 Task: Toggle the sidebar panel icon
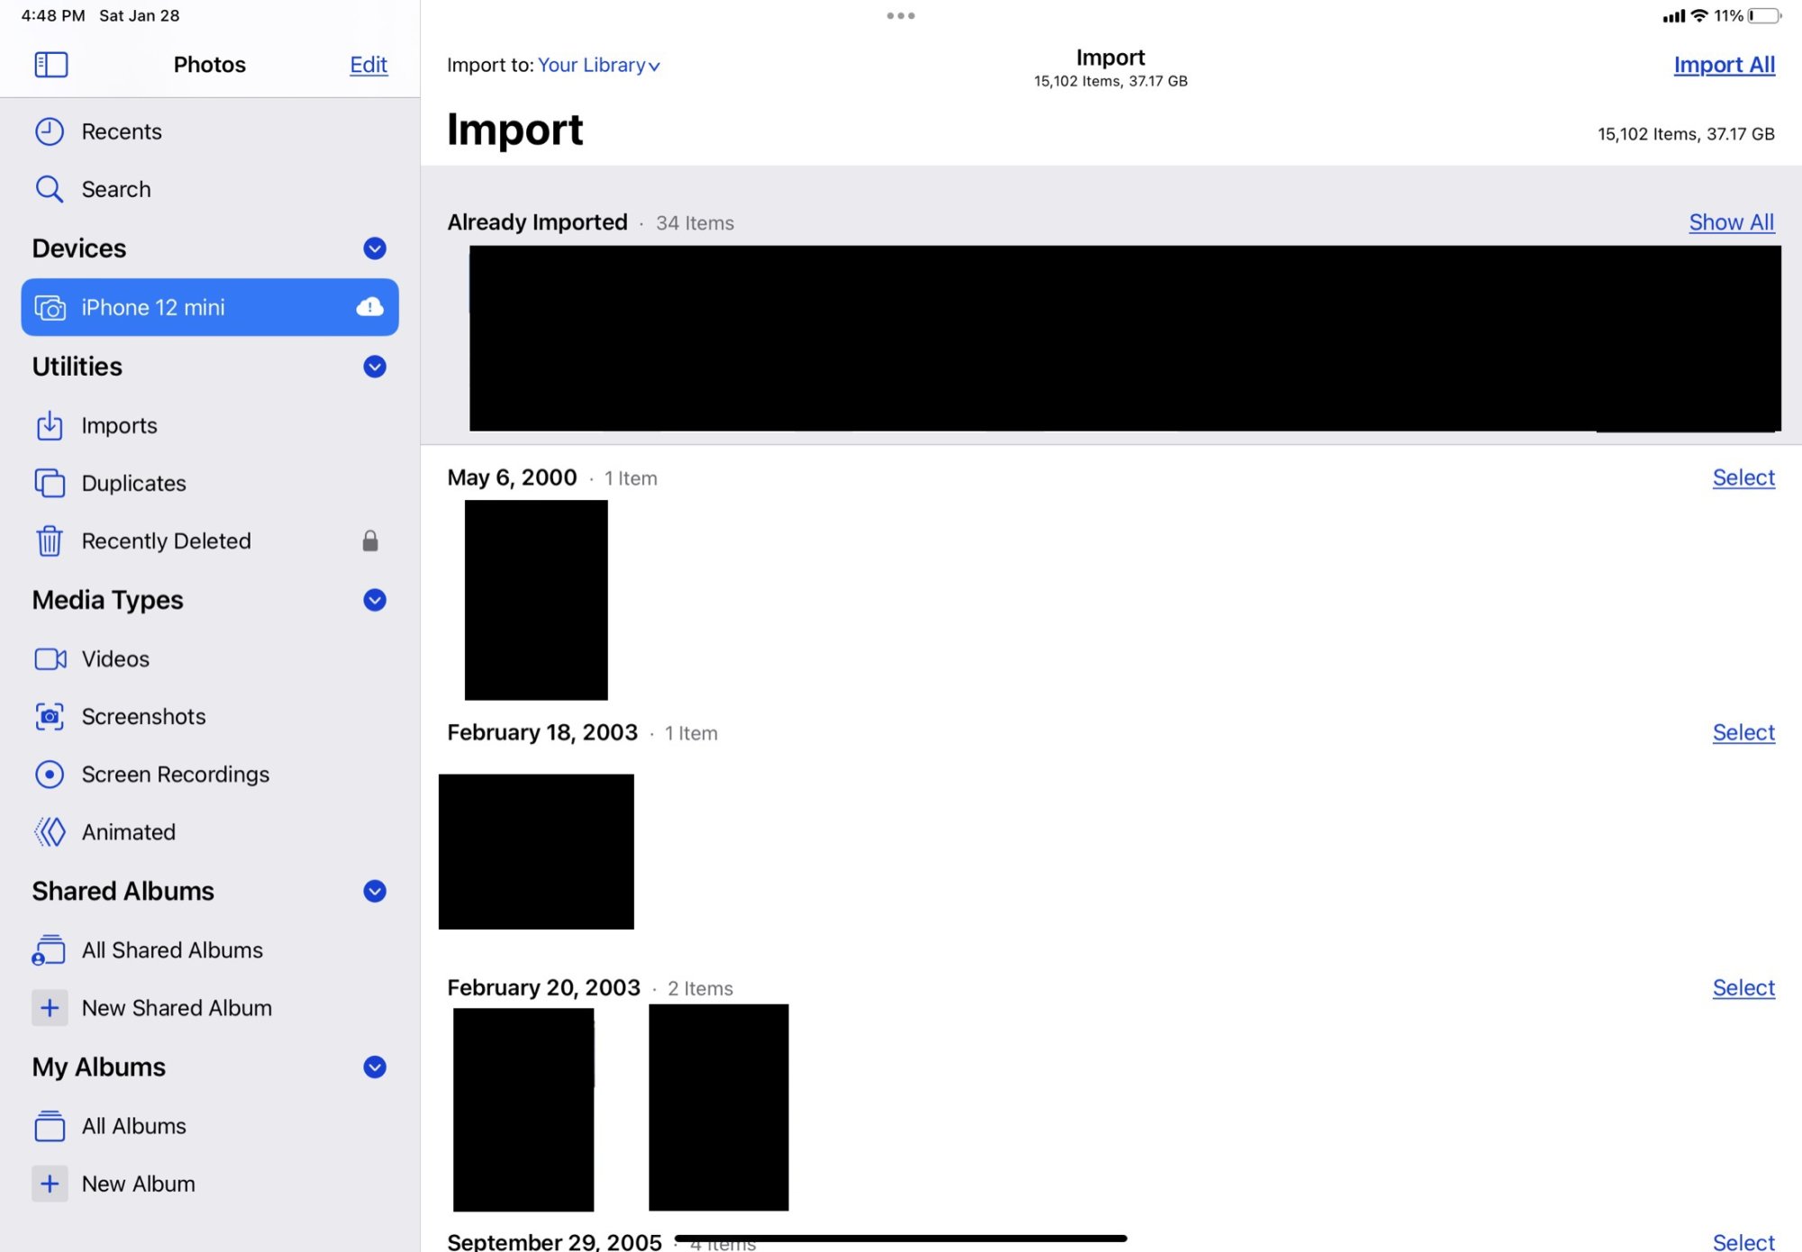(x=51, y=65)
